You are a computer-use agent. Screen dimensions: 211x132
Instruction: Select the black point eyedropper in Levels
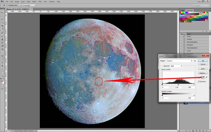[x=200, y=77]
